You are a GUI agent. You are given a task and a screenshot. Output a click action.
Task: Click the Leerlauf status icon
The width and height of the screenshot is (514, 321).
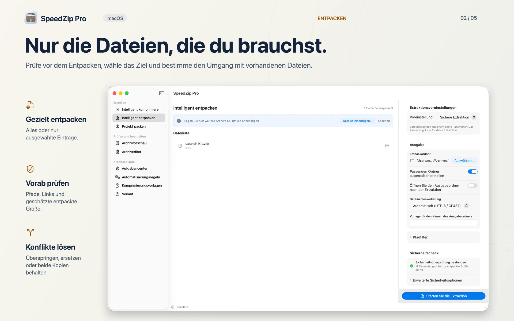(x=173, y=307)
